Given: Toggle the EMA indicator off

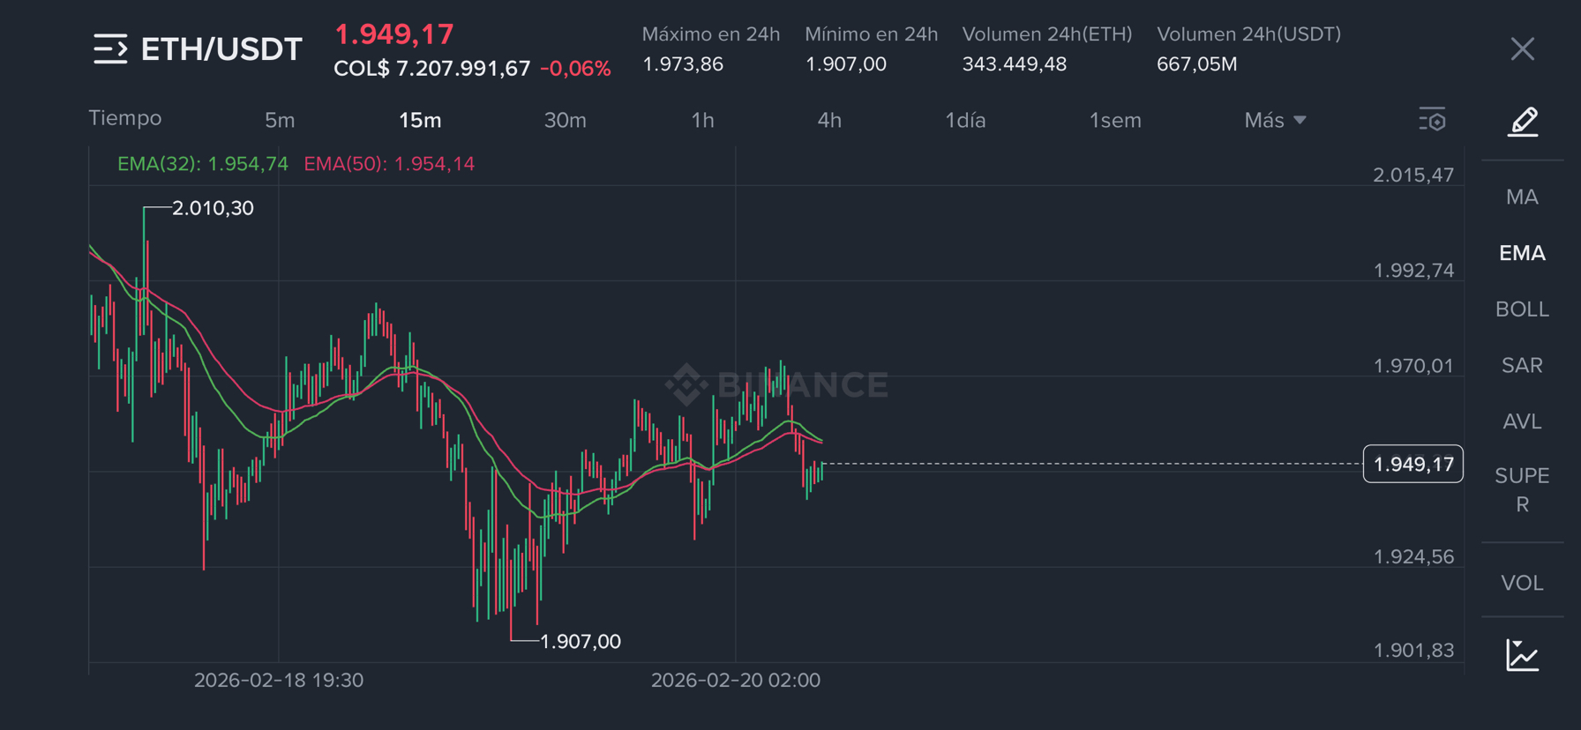Looking at the screenshot, I should click(1522, 253).
